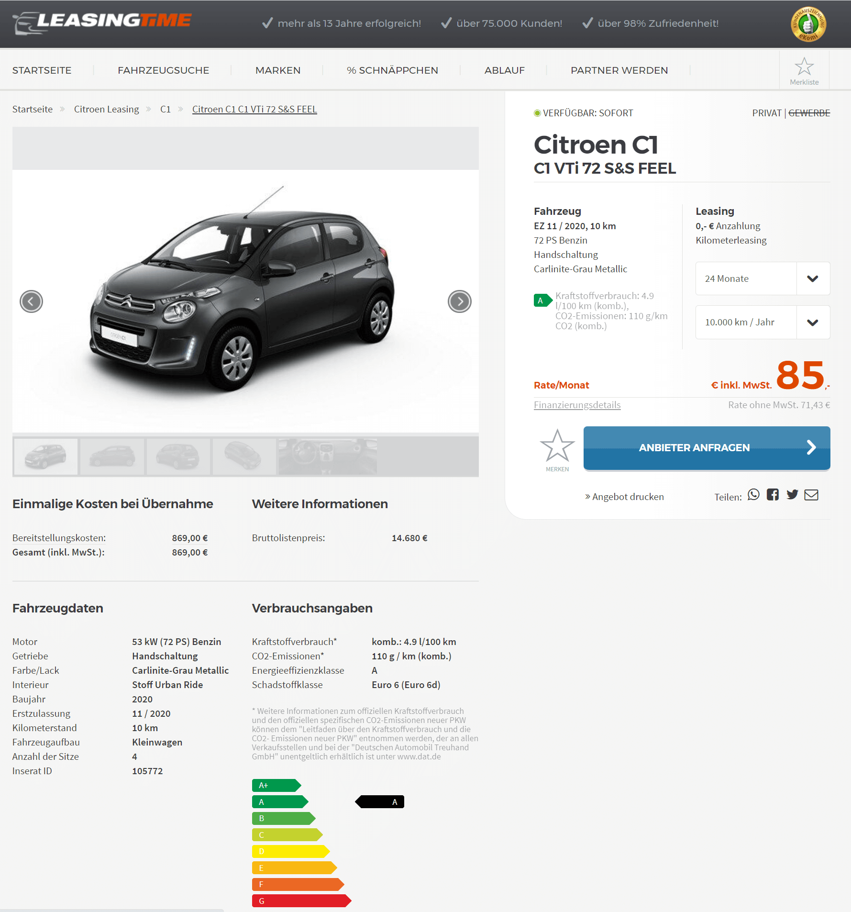The width and height of the screenshot is (851, 912).
Task: Follow the C1 breadcrumb link
Action: (x=166, y=109)
